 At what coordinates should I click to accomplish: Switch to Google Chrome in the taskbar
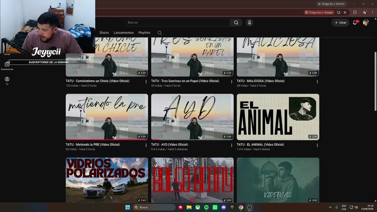tap(241, 207)
